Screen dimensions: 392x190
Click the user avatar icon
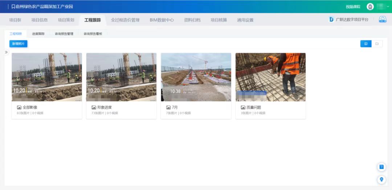point(370,7)
